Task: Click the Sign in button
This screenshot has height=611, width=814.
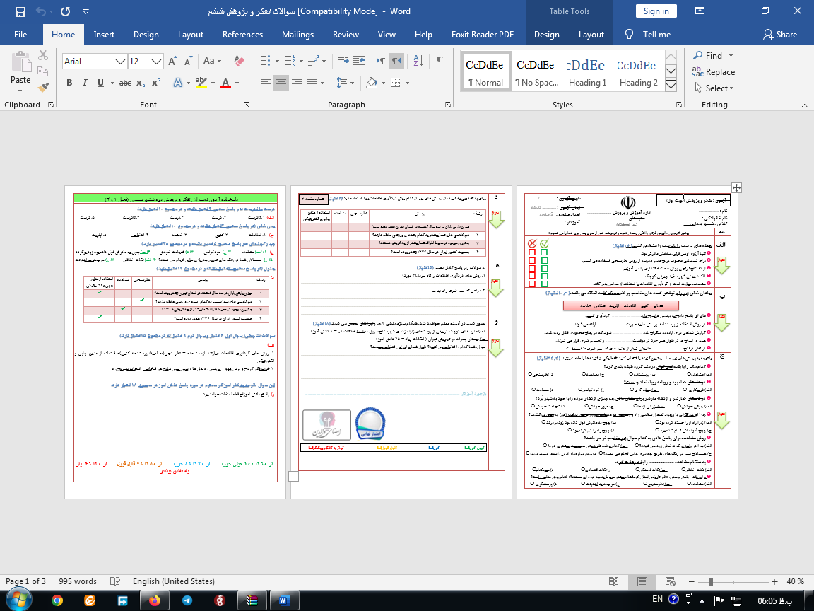Action: pos(656,11)
